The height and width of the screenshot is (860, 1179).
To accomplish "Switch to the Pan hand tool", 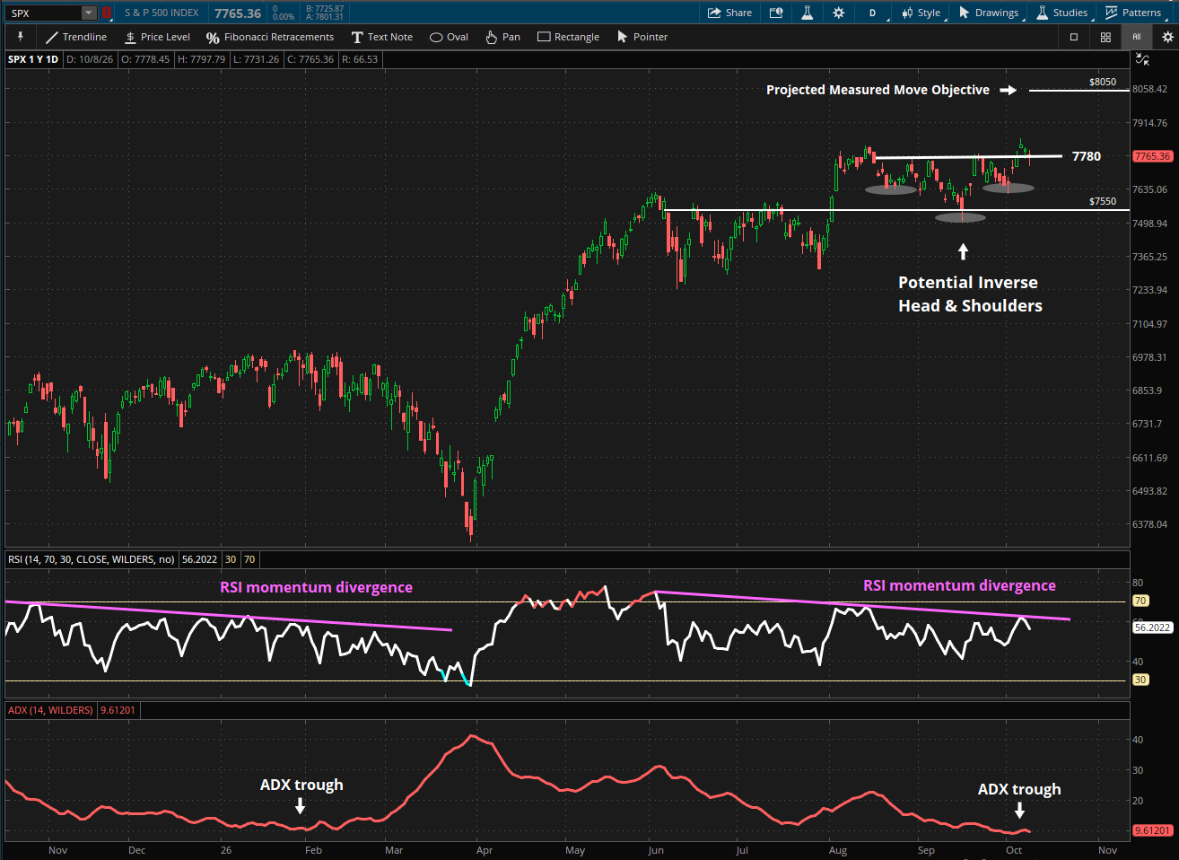I will click(502, 37).
